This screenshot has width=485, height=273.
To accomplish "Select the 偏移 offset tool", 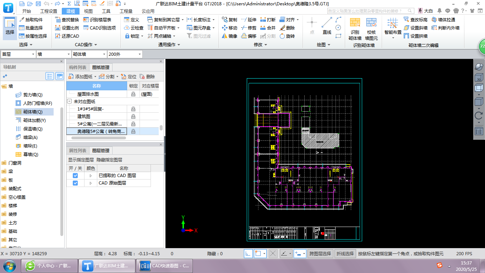I will click(x=249, y=36).
